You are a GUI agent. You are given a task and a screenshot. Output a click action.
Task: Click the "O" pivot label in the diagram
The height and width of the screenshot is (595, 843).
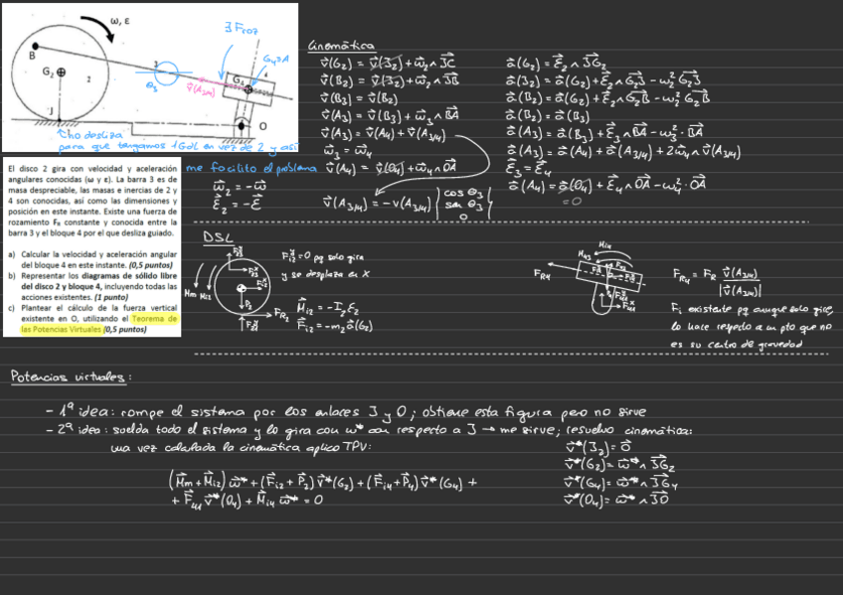262,126
